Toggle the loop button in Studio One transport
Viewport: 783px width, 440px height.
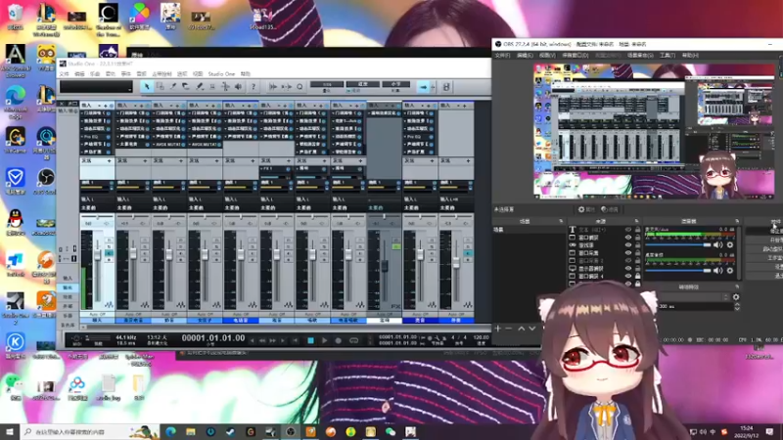point(353,340)
